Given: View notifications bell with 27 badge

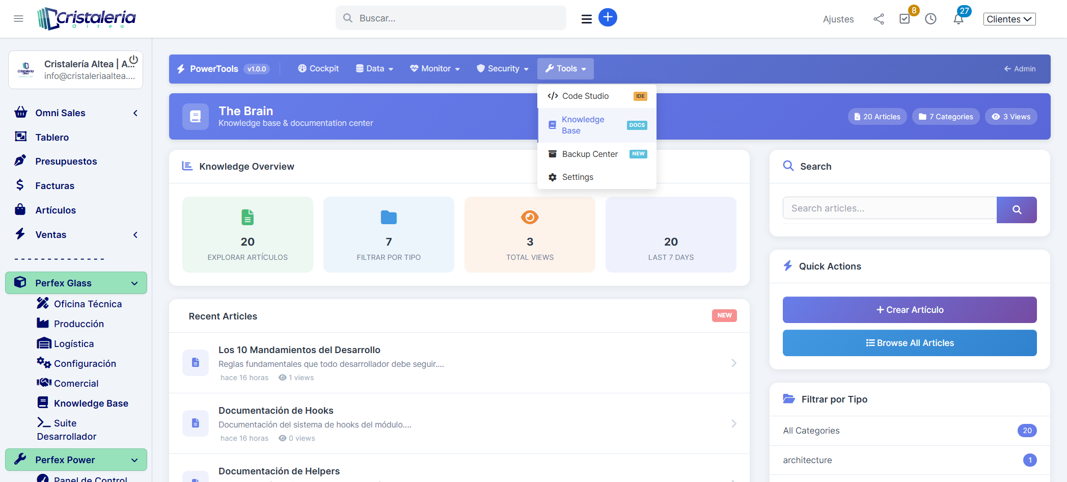Looking at the screenshot, I should pyautogui.click(x=958, y=18).
